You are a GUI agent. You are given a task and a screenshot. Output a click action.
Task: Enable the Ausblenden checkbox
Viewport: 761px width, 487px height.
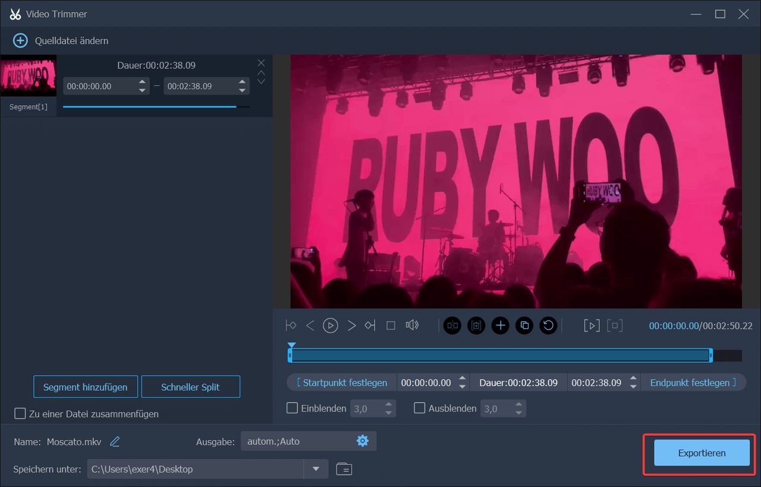tap(419, 408)
